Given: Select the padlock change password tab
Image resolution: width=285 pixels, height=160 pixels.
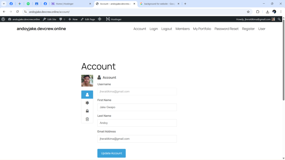Looking at the screenshot, I should (87, 111).
